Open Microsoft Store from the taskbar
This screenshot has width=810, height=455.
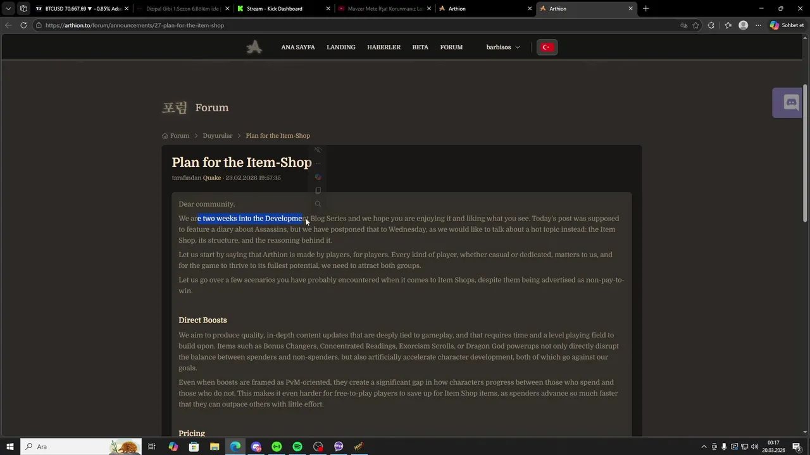[194, 447]
